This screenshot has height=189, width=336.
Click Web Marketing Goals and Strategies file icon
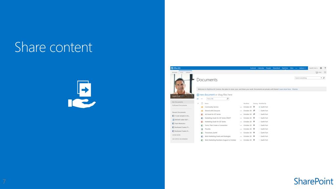click(202, 136)
